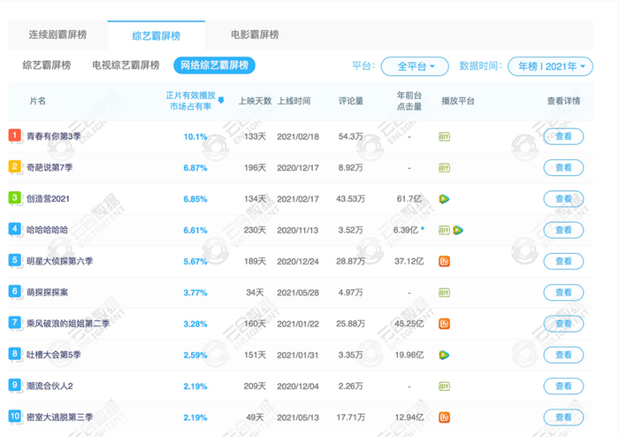Click the sort arrow beside 正片有效播放市场占有率
The image size is (619, 437).
tap(221, 100)
